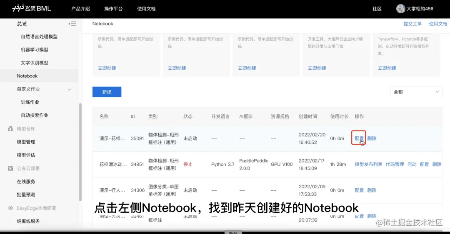Click the red 停止 status text
Viewport: 450px width, 234px height.
pos(188,165)
